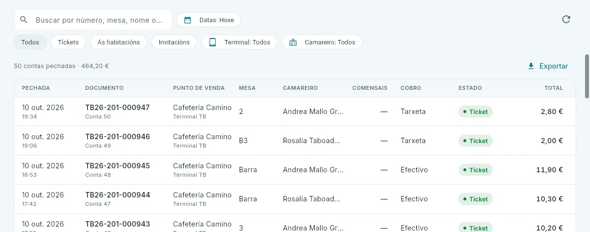Click the calendar icon in Datas chip
Image resolution: width=590 pixels, height=232 pixels.
pyautogui.click(x=188, y=20)
